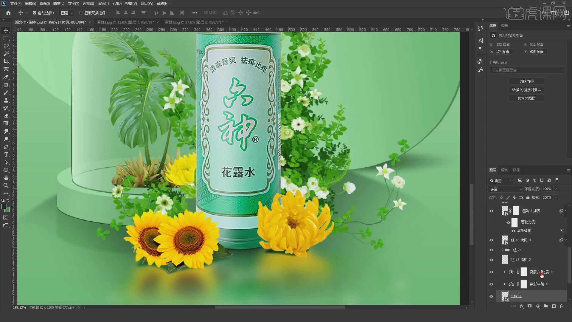Click the 编辑内容 button in Properties

click(x=527, y=81)
